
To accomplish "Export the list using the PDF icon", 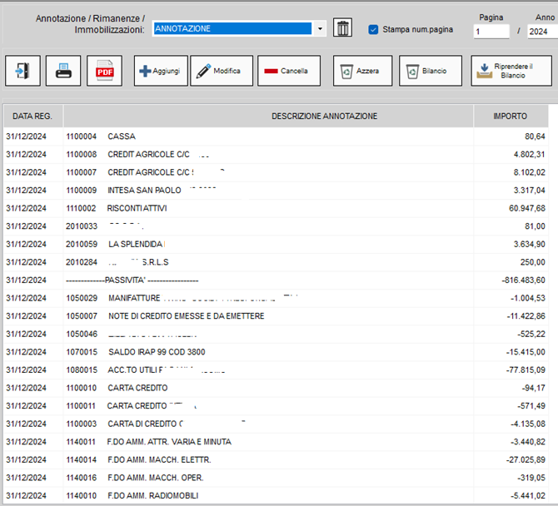I will 105,72.
